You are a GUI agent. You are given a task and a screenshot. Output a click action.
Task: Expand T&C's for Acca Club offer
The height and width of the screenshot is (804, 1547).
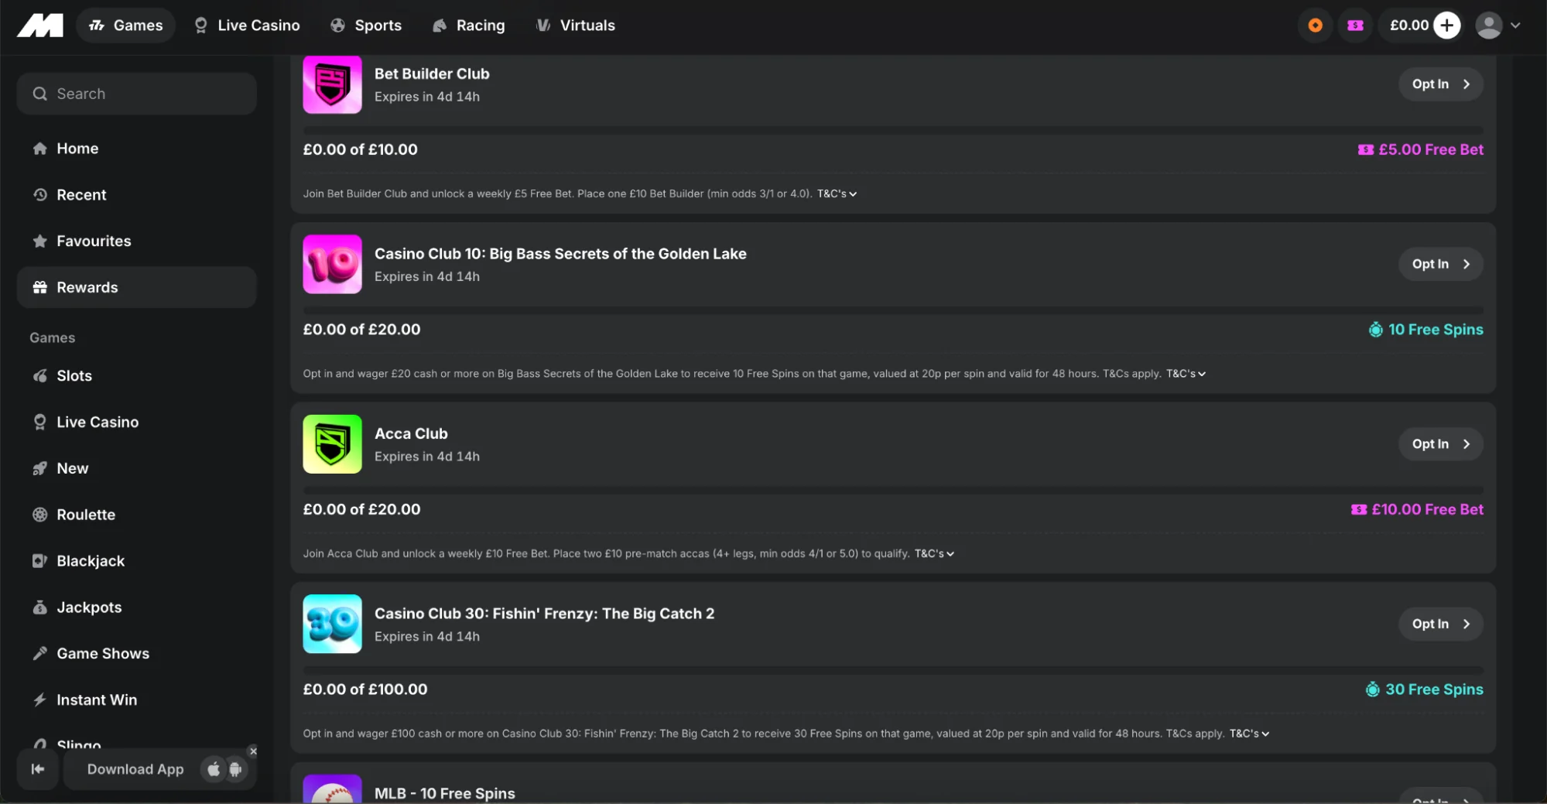click(934, 554)
